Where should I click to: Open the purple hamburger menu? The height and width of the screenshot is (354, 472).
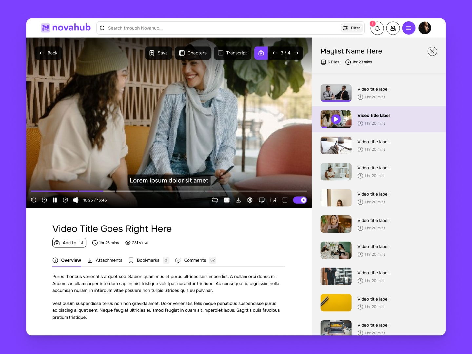click(409, 28)
